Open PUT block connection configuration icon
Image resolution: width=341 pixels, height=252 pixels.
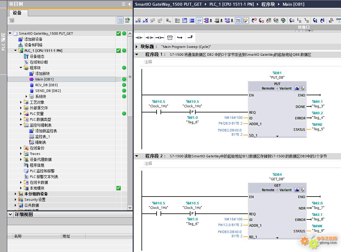tap(297, 88)
